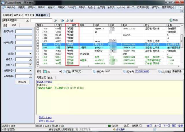This screenshot has height=132, width=185.
Task: Open the 按事务号查询 search type dropdown
Action: [x=27, y=20]
